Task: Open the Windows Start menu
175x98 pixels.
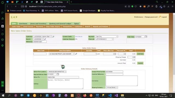Action: click(x=3, y=95)
